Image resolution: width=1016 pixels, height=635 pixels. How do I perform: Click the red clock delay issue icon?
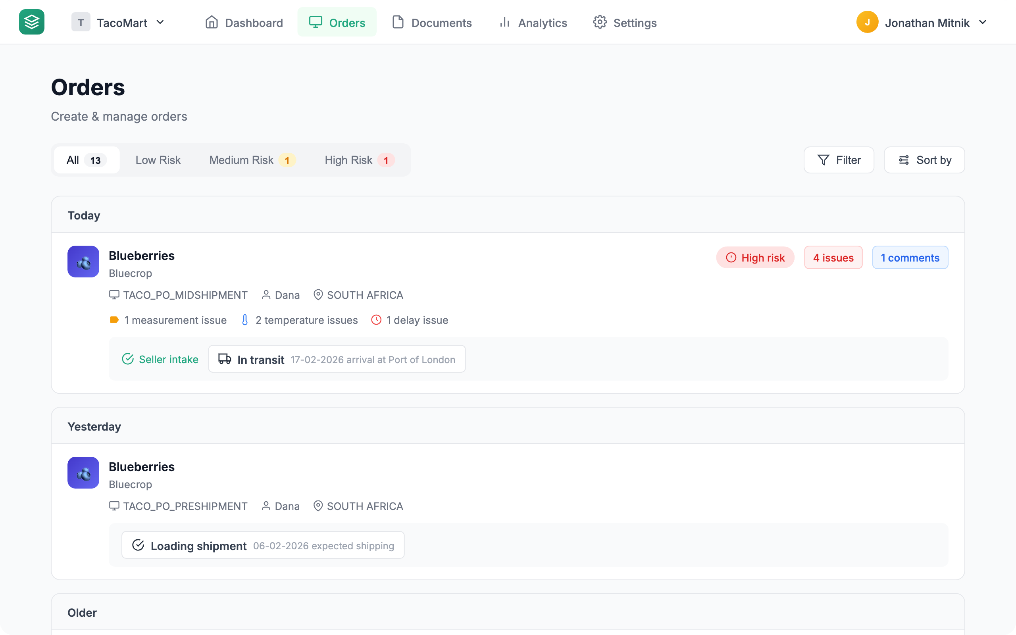point(376,320)
